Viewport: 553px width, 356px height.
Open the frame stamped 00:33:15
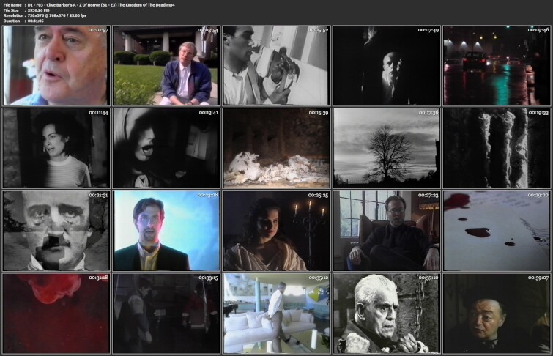(166, 314)
